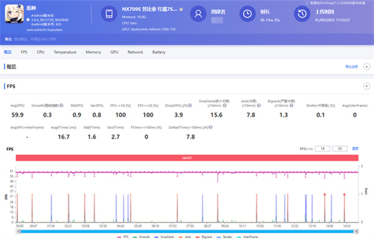Toggle the Jank legend series
The height and width of the screenshot is (240, 374).
click(185, 237)
